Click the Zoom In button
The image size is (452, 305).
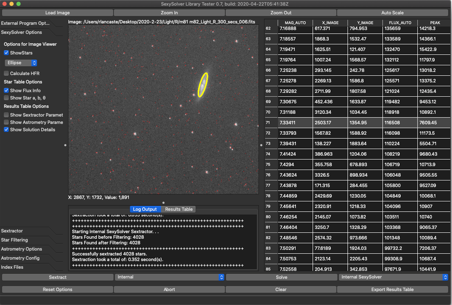[169, 13]
